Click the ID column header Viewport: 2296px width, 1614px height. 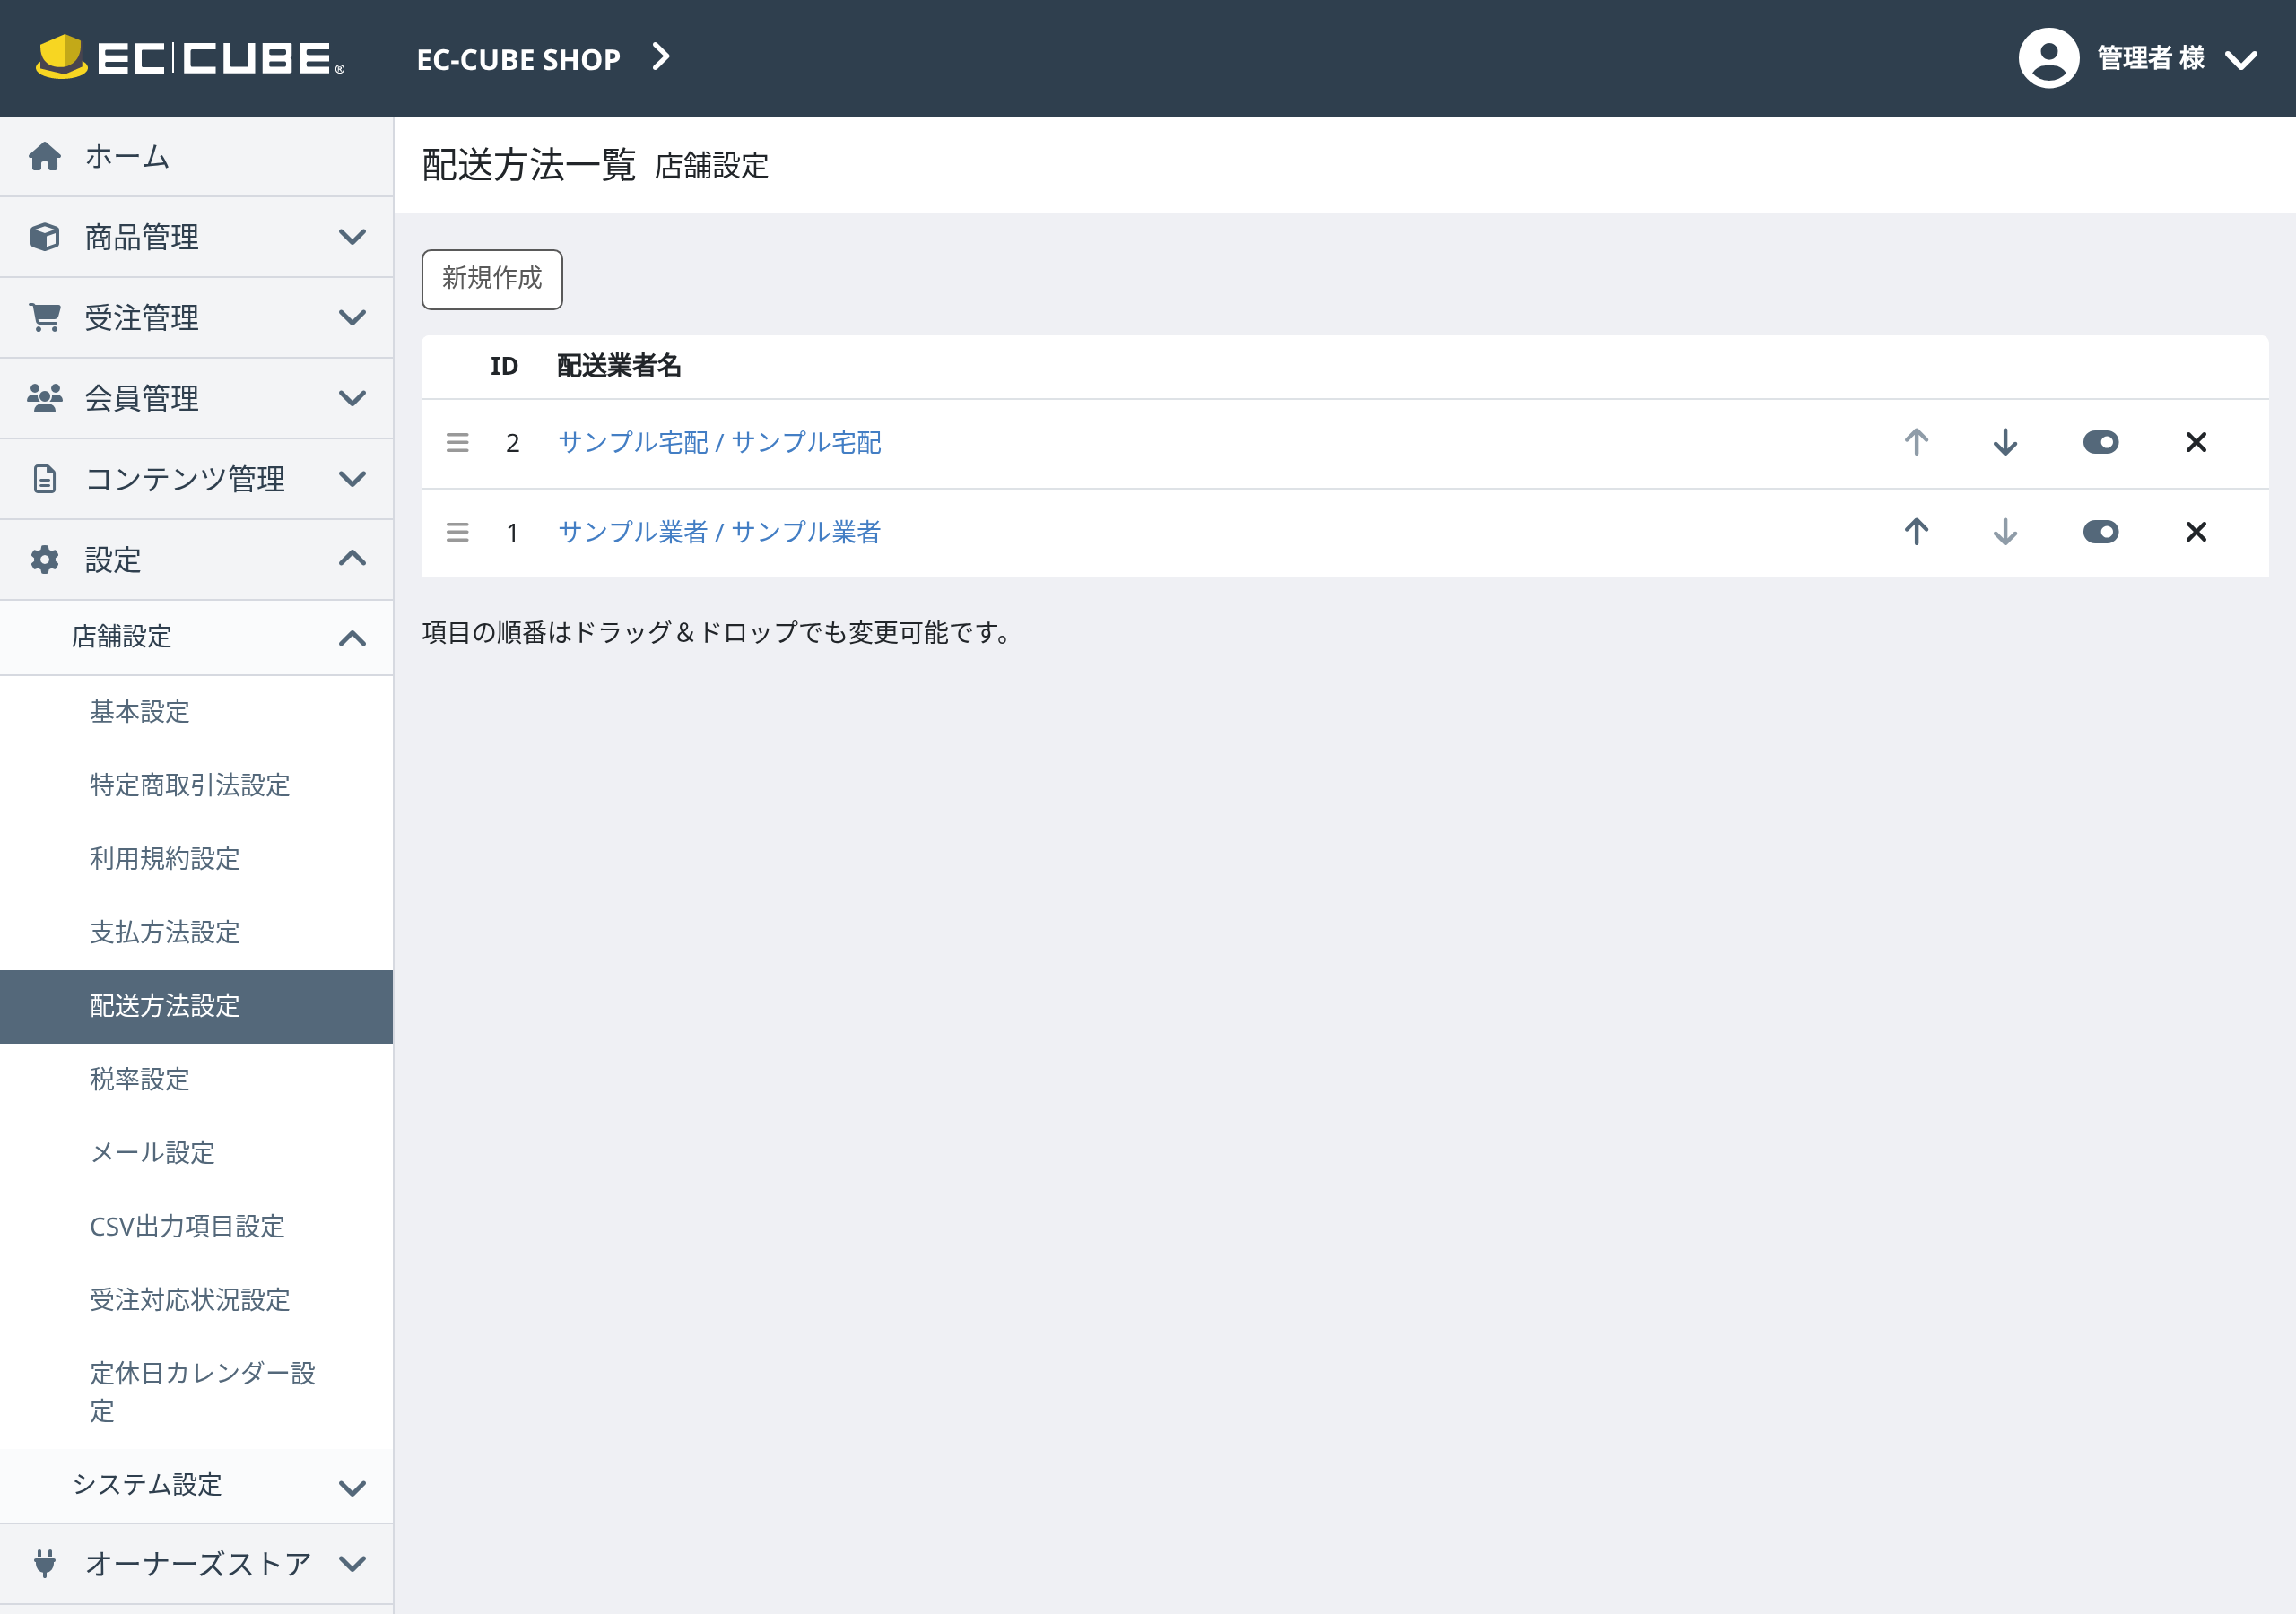point(504,366)
